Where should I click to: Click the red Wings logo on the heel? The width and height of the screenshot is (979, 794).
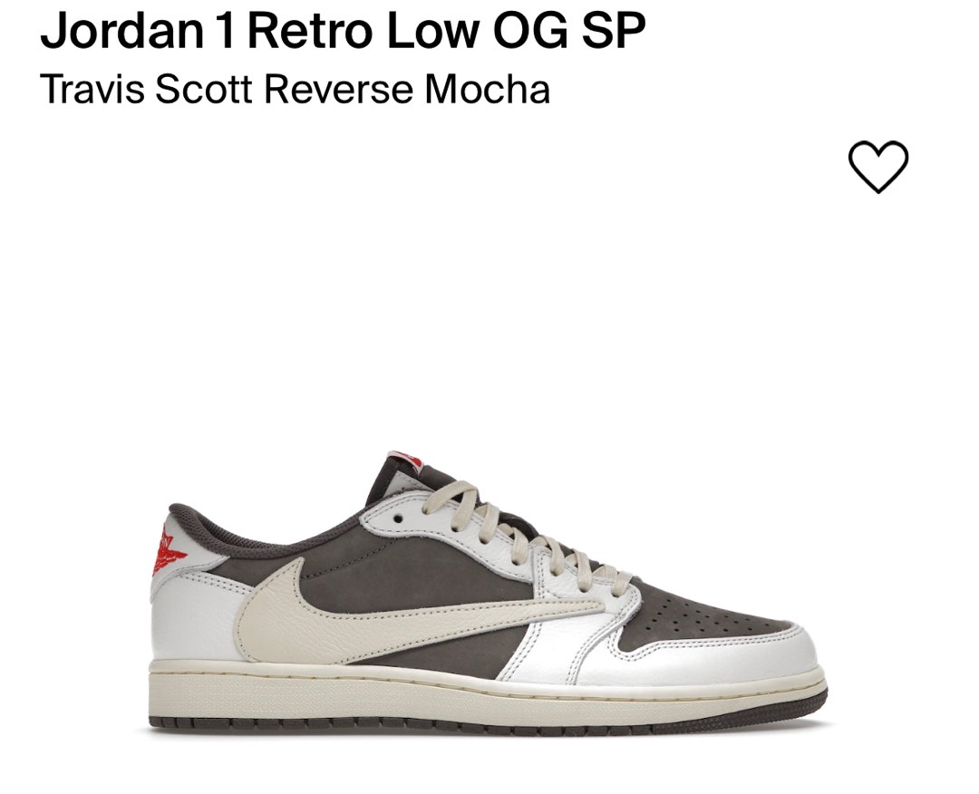pyautogui.click(x=168, y=550)
